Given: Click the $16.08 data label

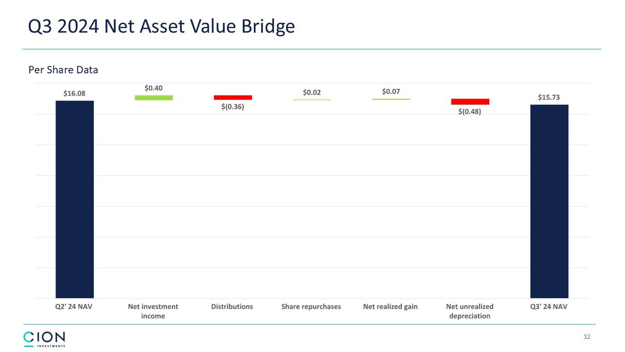Looking at the screenshot, I should tap(74, 93).
